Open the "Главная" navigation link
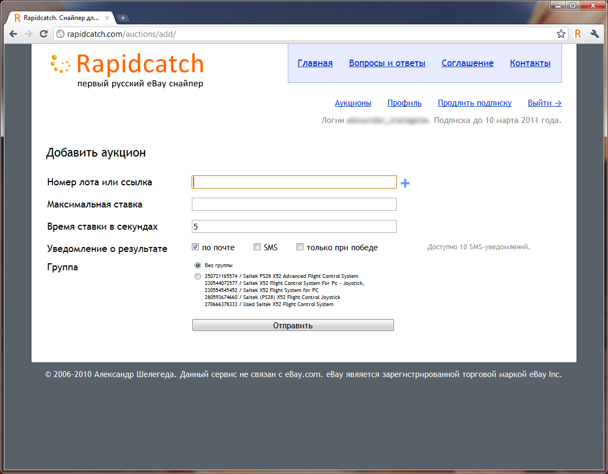 315,63
